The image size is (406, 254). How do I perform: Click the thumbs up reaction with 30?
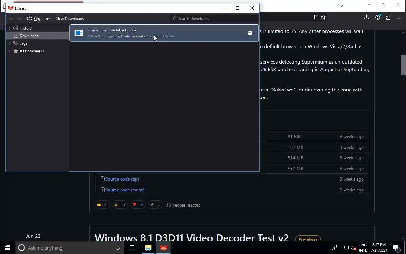[102, 205]
